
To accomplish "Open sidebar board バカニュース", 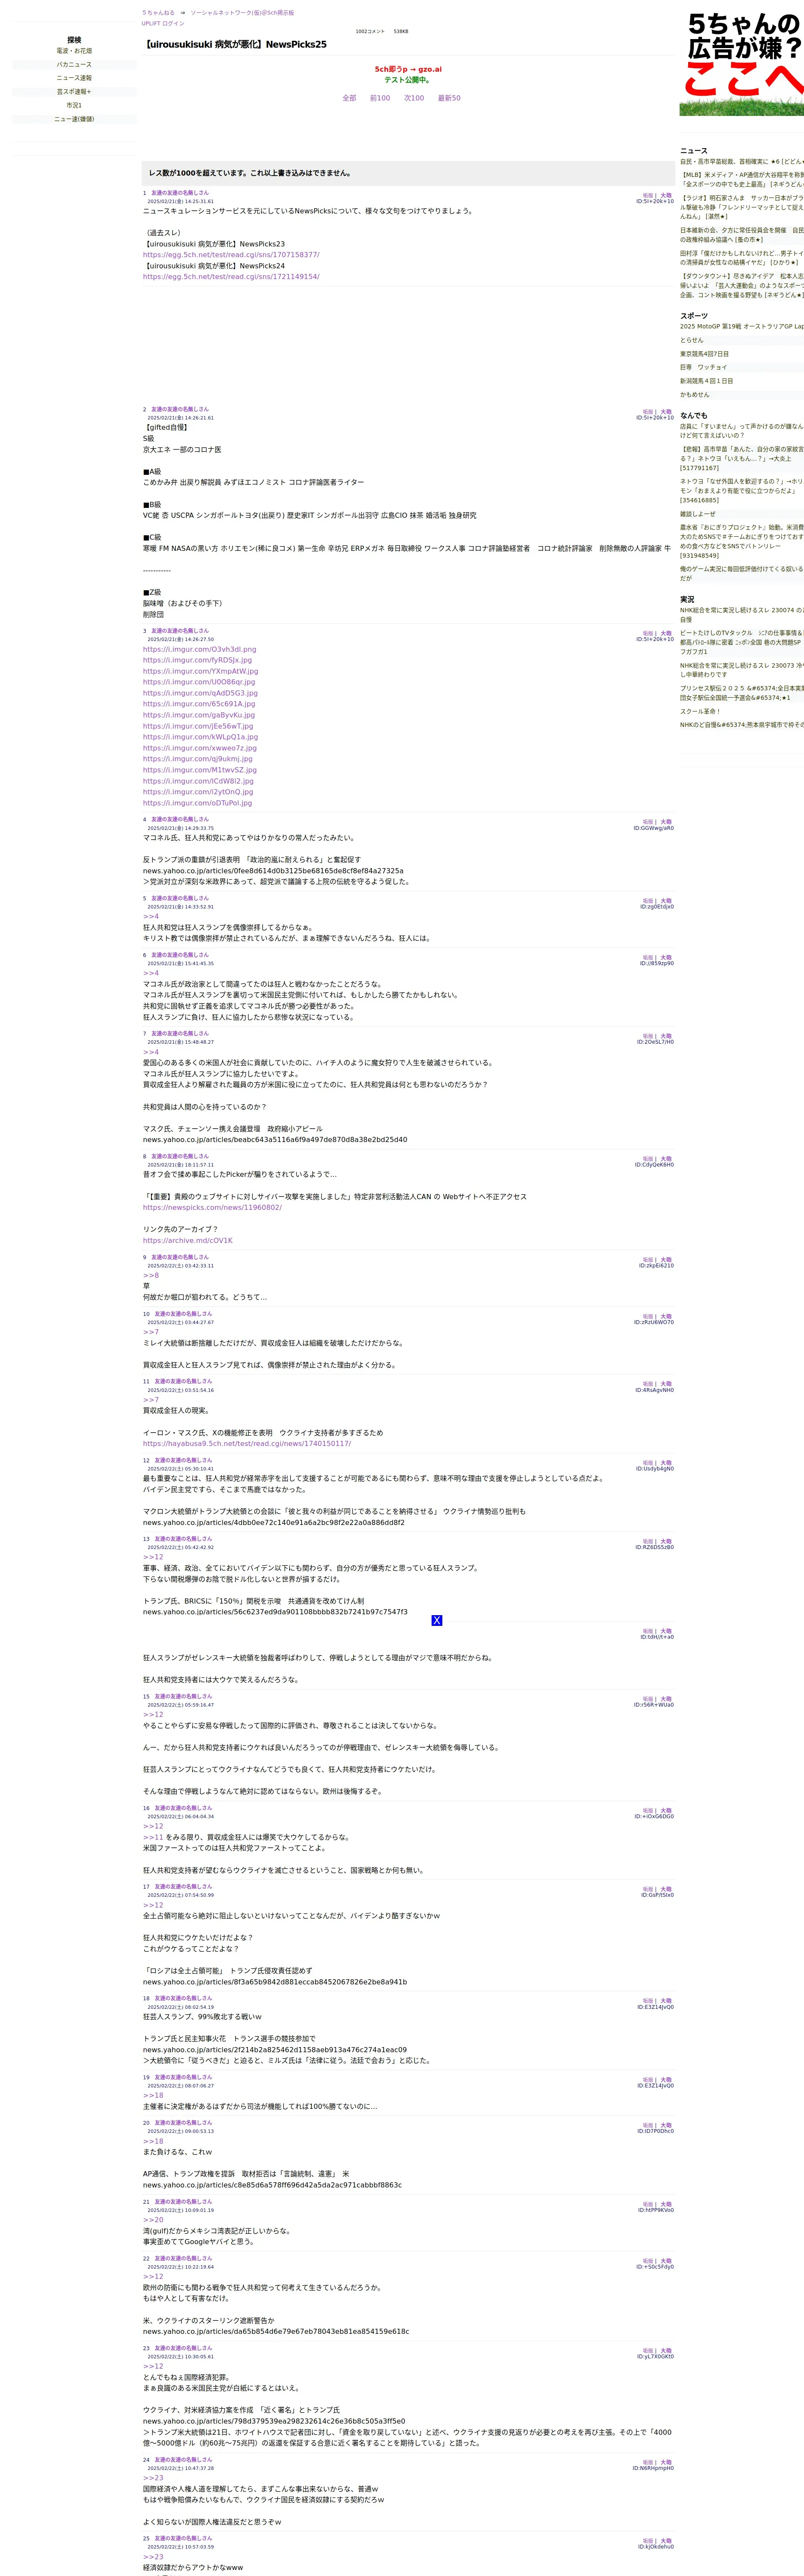I will click(x=74, y=64).
